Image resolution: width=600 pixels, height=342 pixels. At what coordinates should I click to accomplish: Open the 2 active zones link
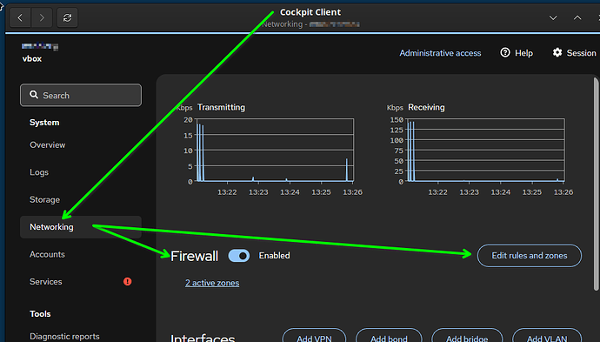[212, 283]
